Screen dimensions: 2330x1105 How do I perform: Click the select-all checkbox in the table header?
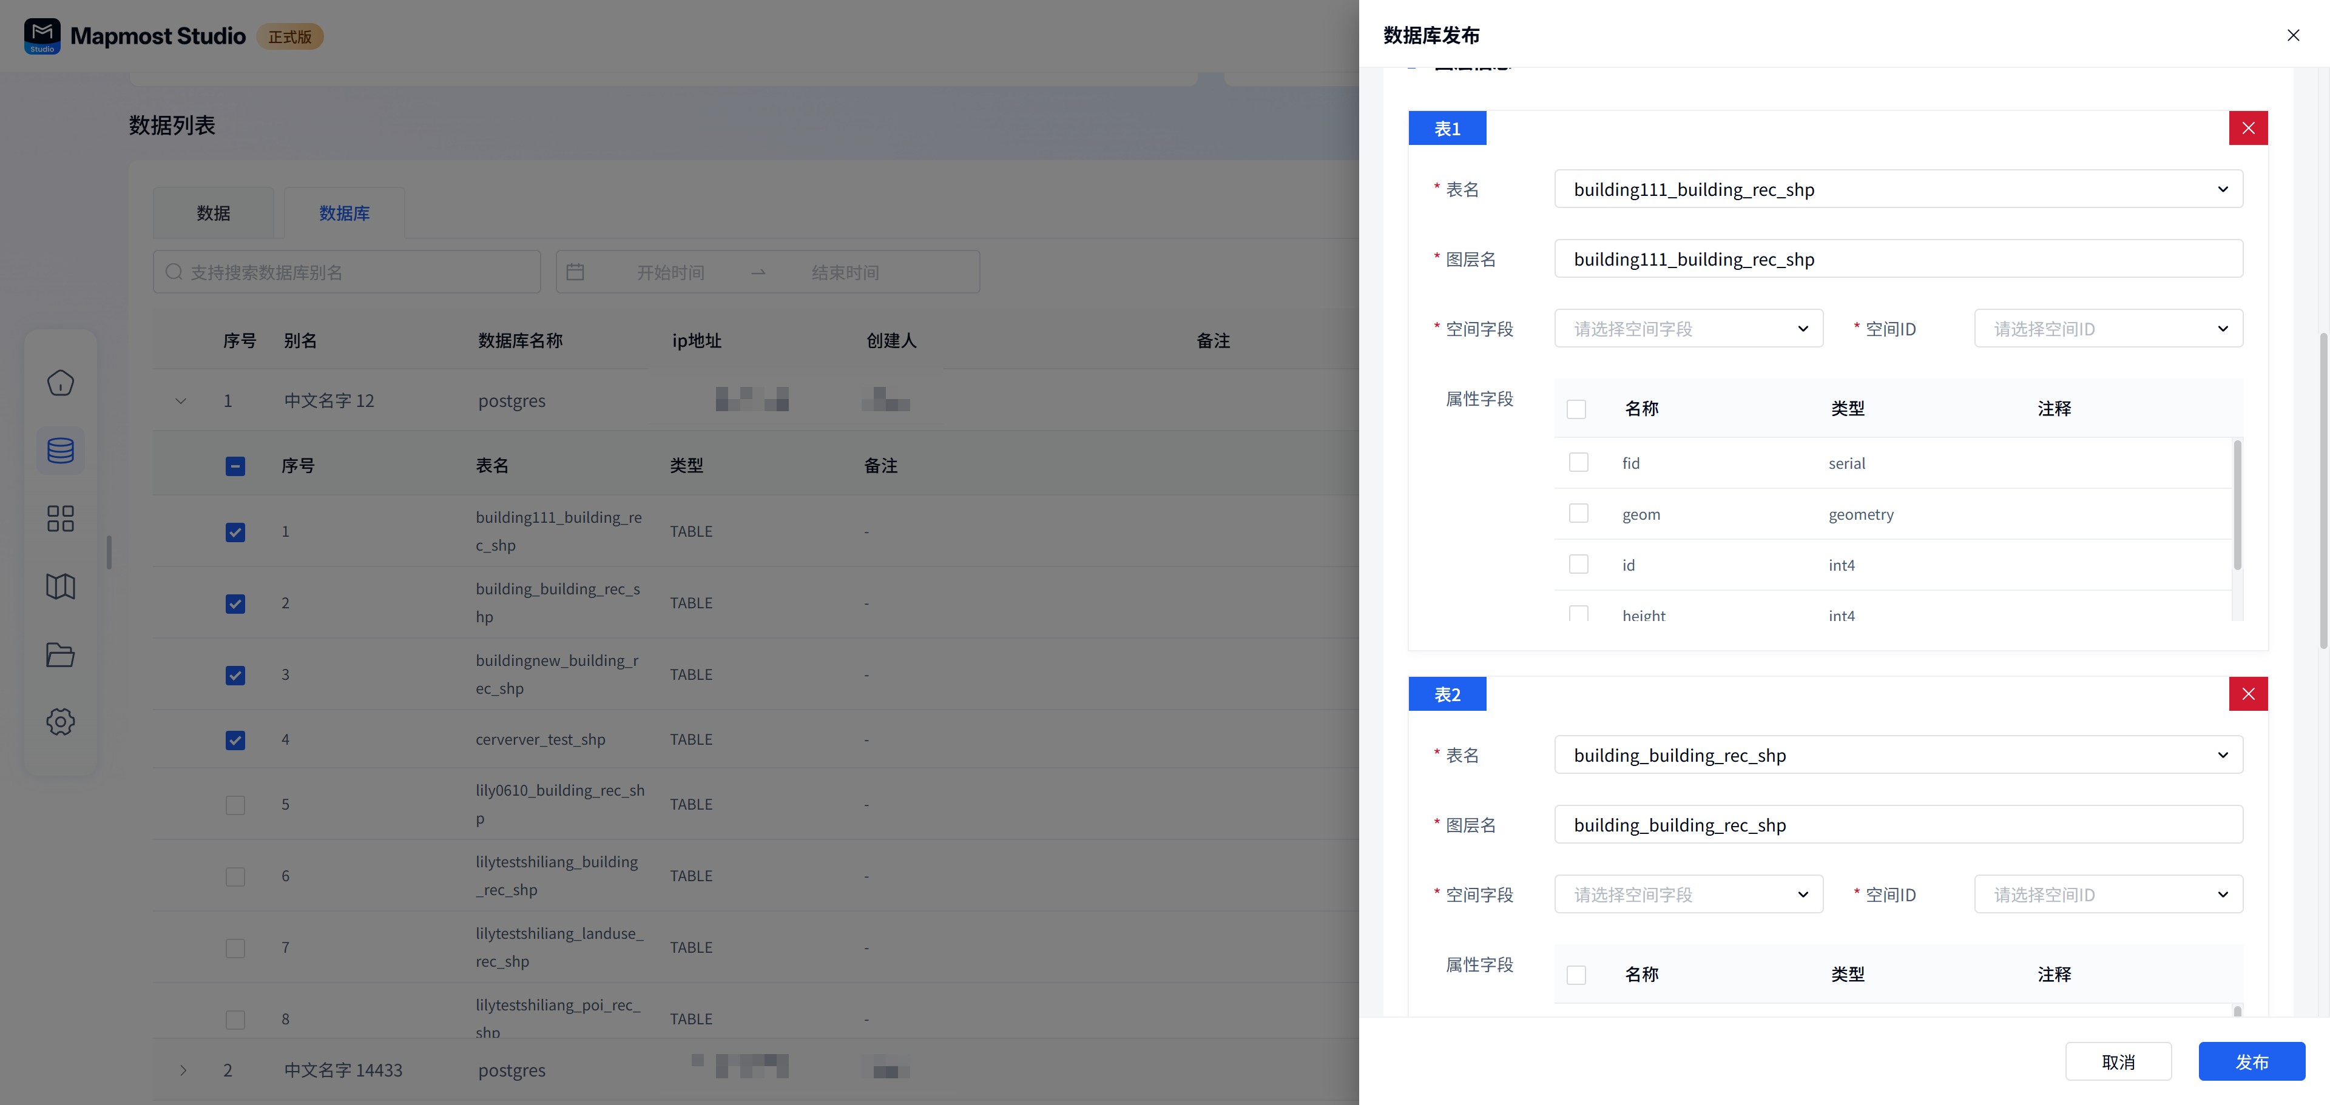(x=235, y=466)
